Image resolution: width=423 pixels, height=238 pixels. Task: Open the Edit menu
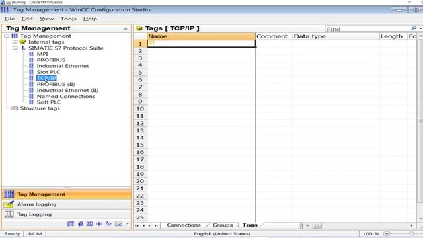click(x=27, y=19)
